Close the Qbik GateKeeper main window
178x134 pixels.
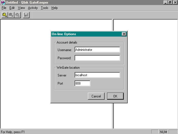[x=175, y=3]
